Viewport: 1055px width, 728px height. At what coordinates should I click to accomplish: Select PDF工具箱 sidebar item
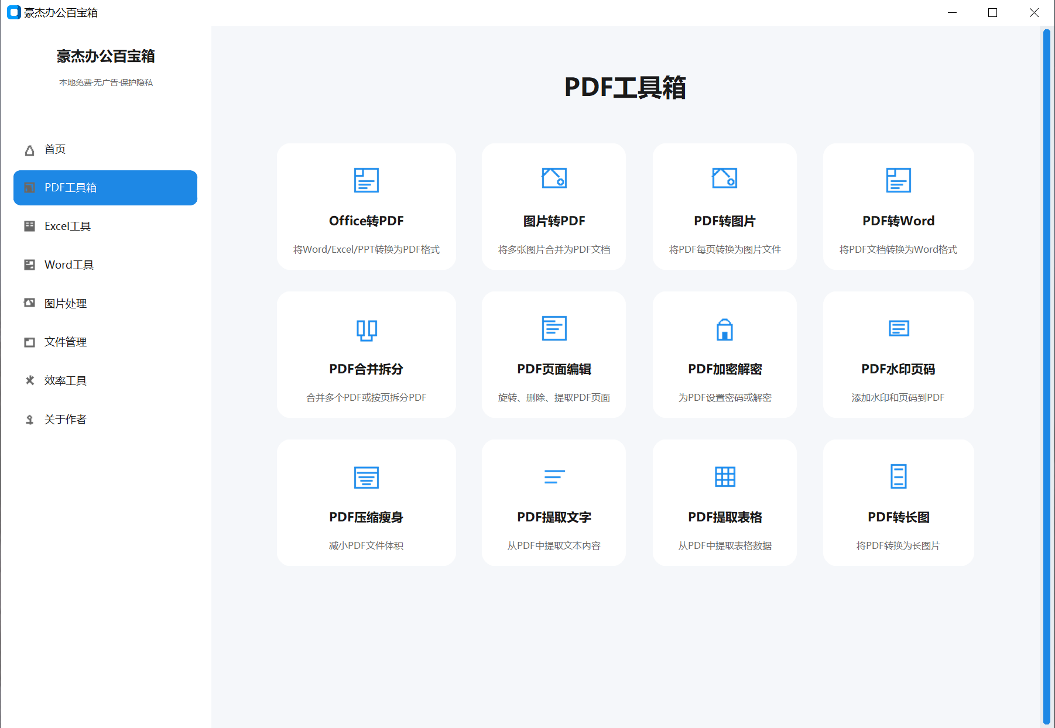(105, 187)
